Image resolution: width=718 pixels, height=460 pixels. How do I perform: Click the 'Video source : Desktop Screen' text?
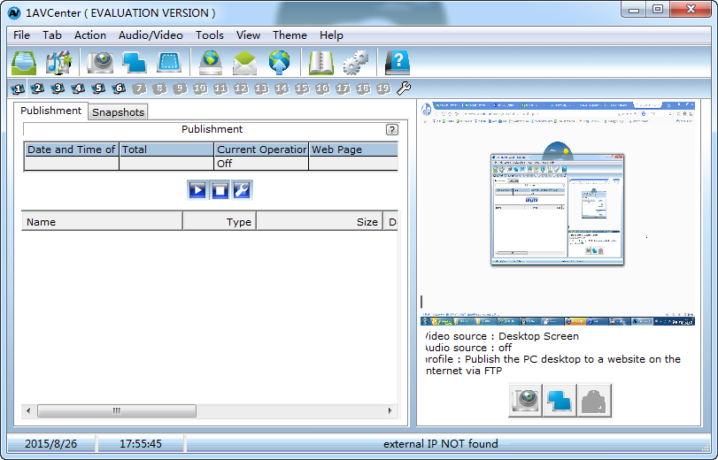pos(502,336)
